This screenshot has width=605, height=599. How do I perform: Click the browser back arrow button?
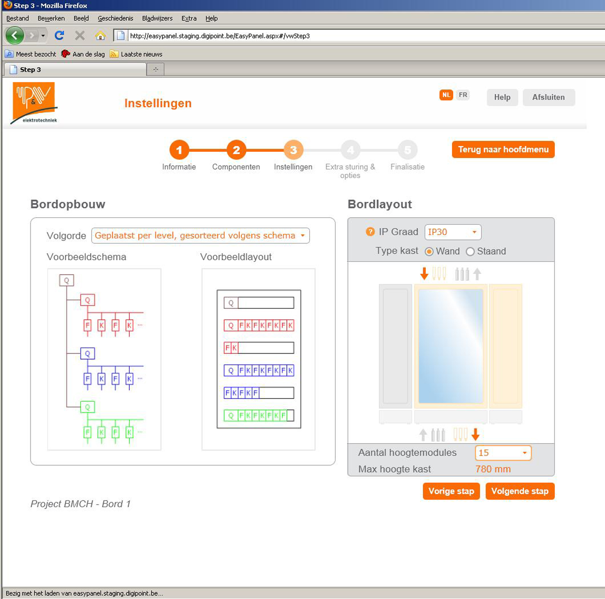[x=15, y=35]
